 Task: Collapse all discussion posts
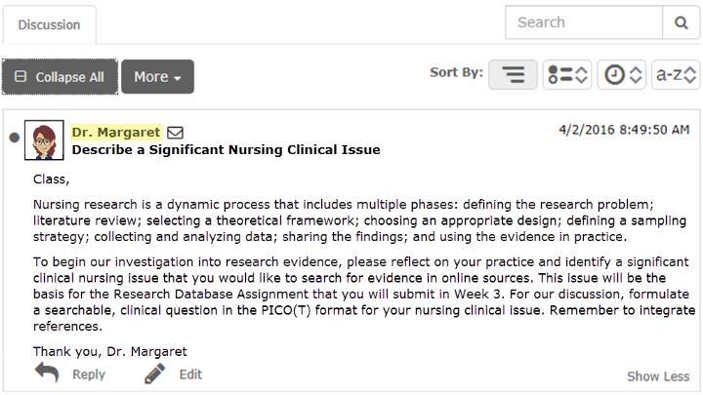[x=60, y=77]
